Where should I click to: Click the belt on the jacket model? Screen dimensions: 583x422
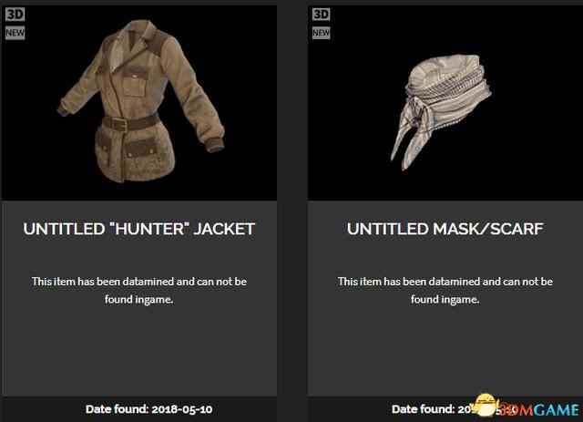point(131,123)
